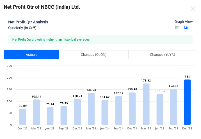
Task: Select the Jun '24 bar at 104.62
Action: click(x=105, y=112)
